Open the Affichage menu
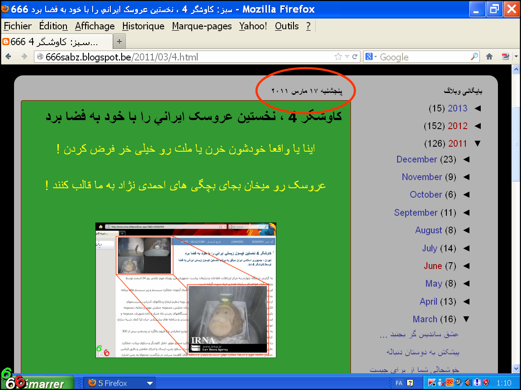This screenshot has width=521, height=390. click(x=95, y=26)
